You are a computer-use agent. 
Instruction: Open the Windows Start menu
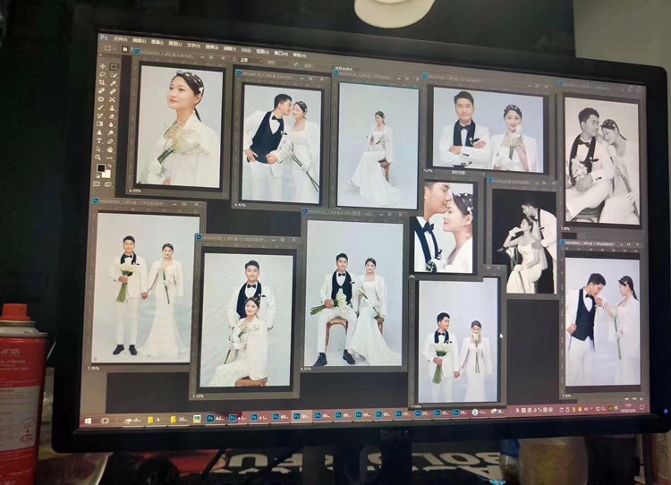click(88, 421)
